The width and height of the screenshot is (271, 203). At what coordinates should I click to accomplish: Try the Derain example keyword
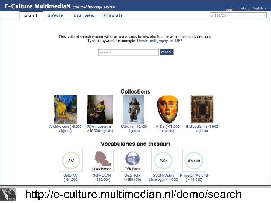click(143, 41)
